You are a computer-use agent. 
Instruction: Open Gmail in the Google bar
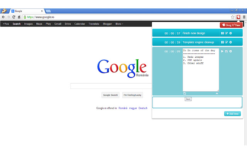click(x=58, y=24)
